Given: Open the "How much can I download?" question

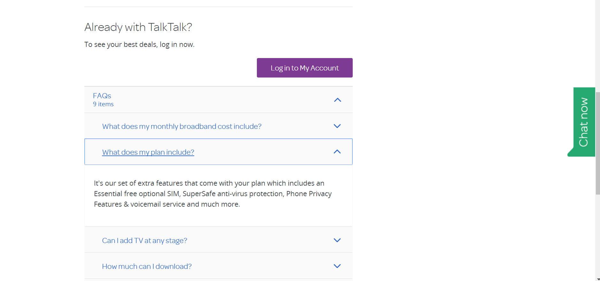Looking at the screenshot, I should click(x=147, y=266).
